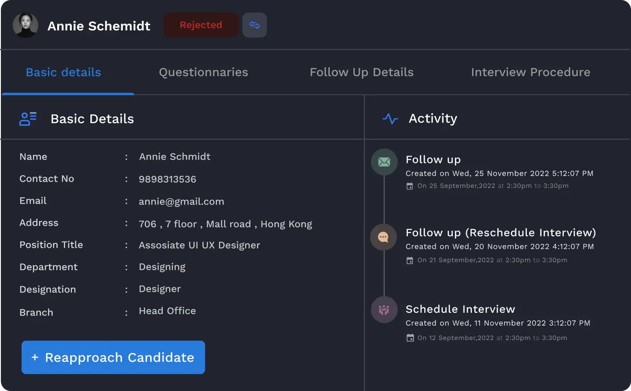This screenshot has height=391, width=631.
Task: Click the Basic Details person-list icon
Action: click(28, 119)
